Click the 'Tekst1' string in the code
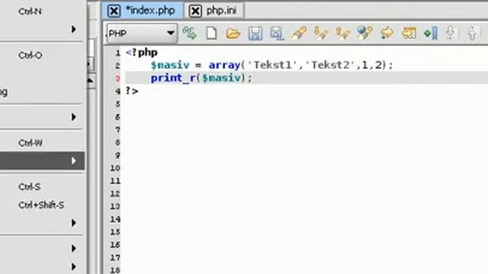 click(x=272, y=65)
